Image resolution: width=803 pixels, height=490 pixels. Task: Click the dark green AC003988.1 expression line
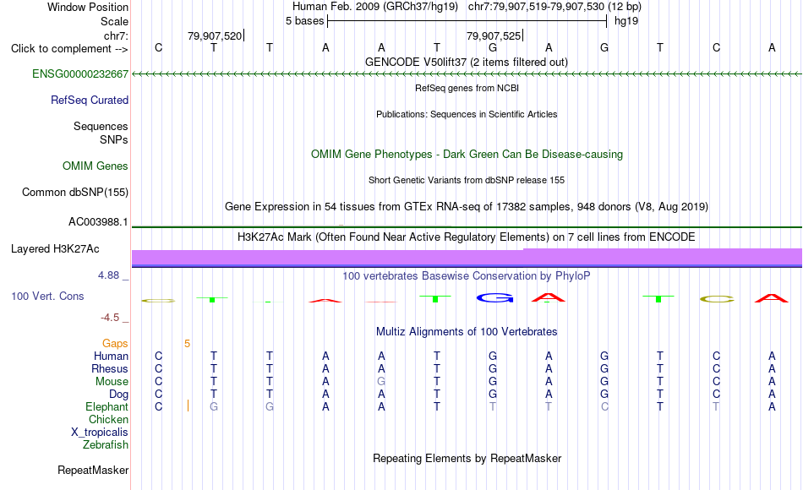tap(467, 226)
